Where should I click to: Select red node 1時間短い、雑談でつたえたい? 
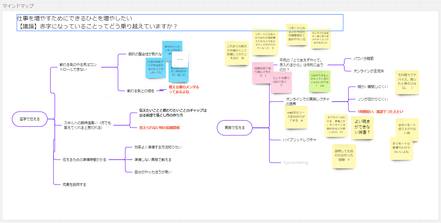tap(380, 112)
